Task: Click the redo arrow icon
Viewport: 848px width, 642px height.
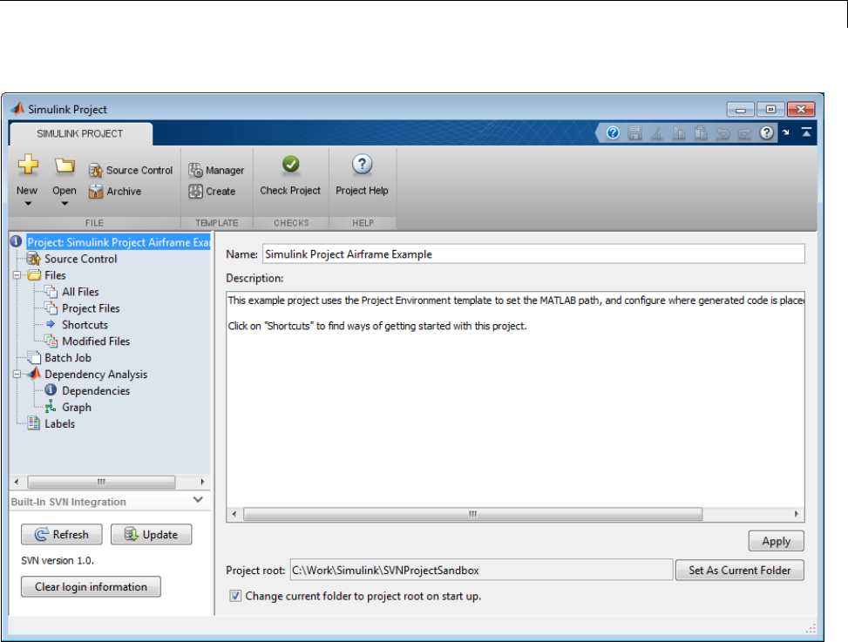Action: (744, 133)
